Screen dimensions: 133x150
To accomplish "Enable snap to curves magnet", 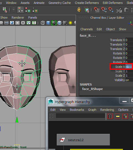I will [x=104, y=10].
